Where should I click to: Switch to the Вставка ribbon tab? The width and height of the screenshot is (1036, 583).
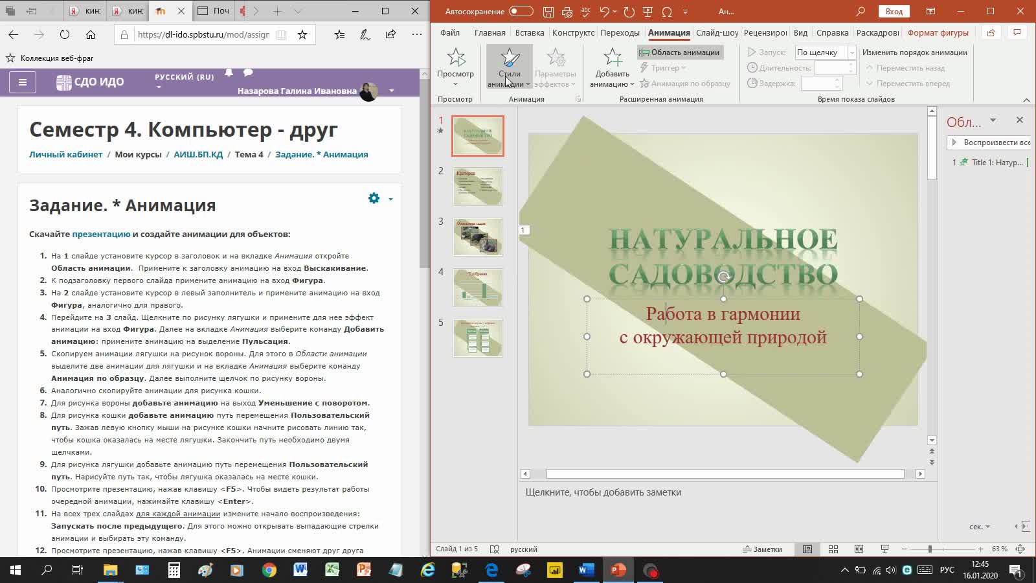tap(530, 33)
